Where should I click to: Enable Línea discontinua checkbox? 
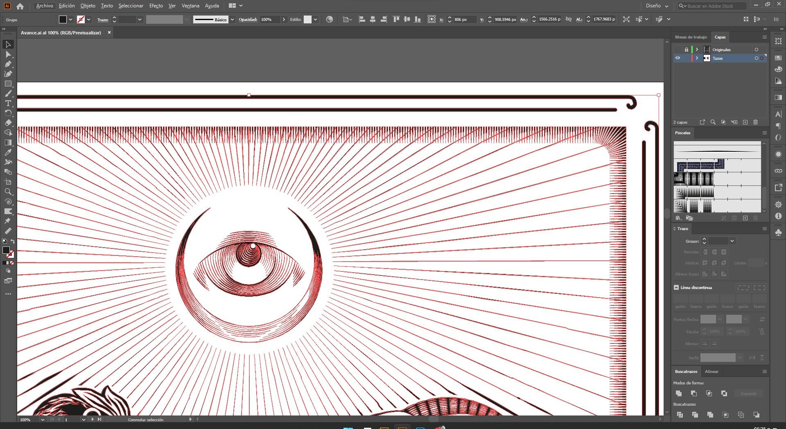(x=676, y=287)
